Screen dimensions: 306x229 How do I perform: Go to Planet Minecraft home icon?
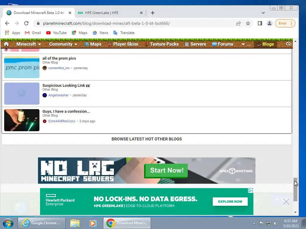6,44
